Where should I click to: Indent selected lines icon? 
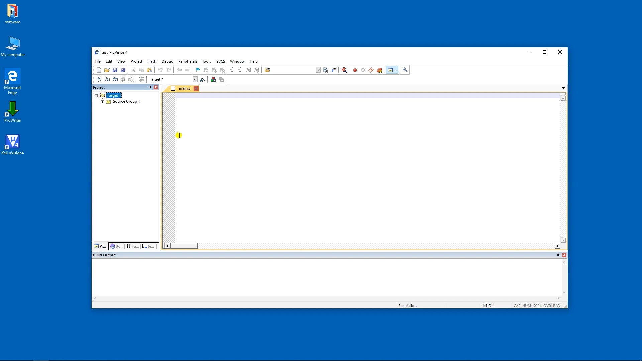[x=233, y=70]
